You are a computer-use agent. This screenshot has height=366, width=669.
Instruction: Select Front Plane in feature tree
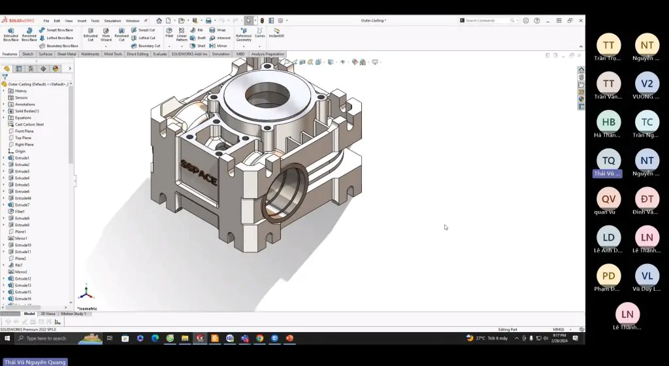click(24, 131)
